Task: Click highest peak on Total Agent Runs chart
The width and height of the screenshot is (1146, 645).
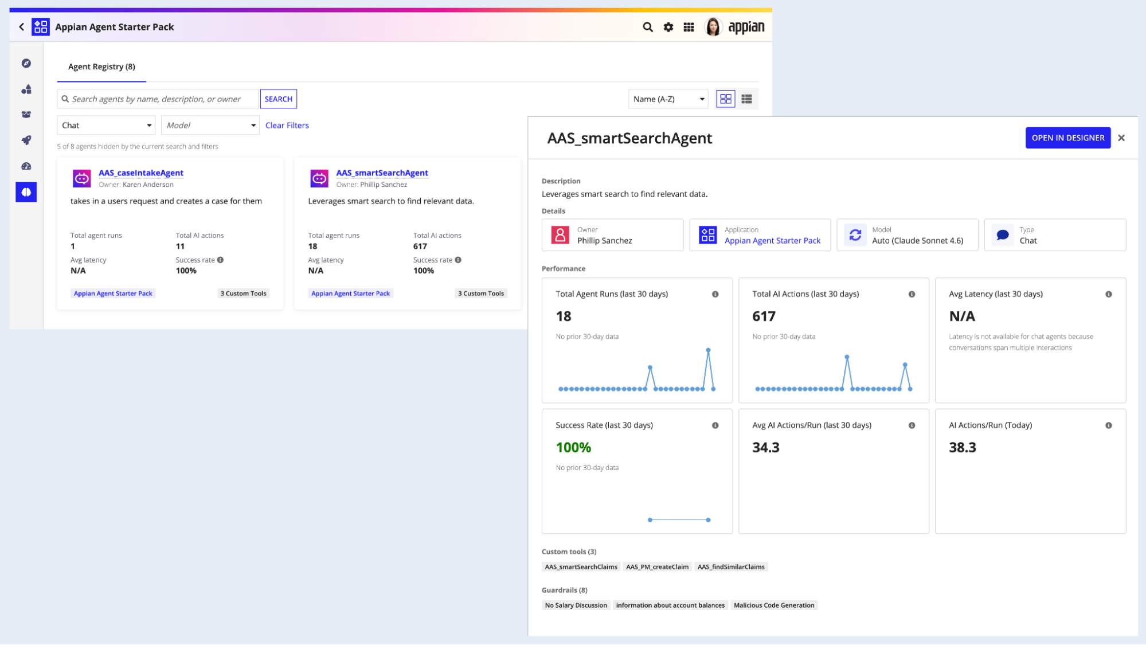Action: pyautogui.click(x=709, y=350)
